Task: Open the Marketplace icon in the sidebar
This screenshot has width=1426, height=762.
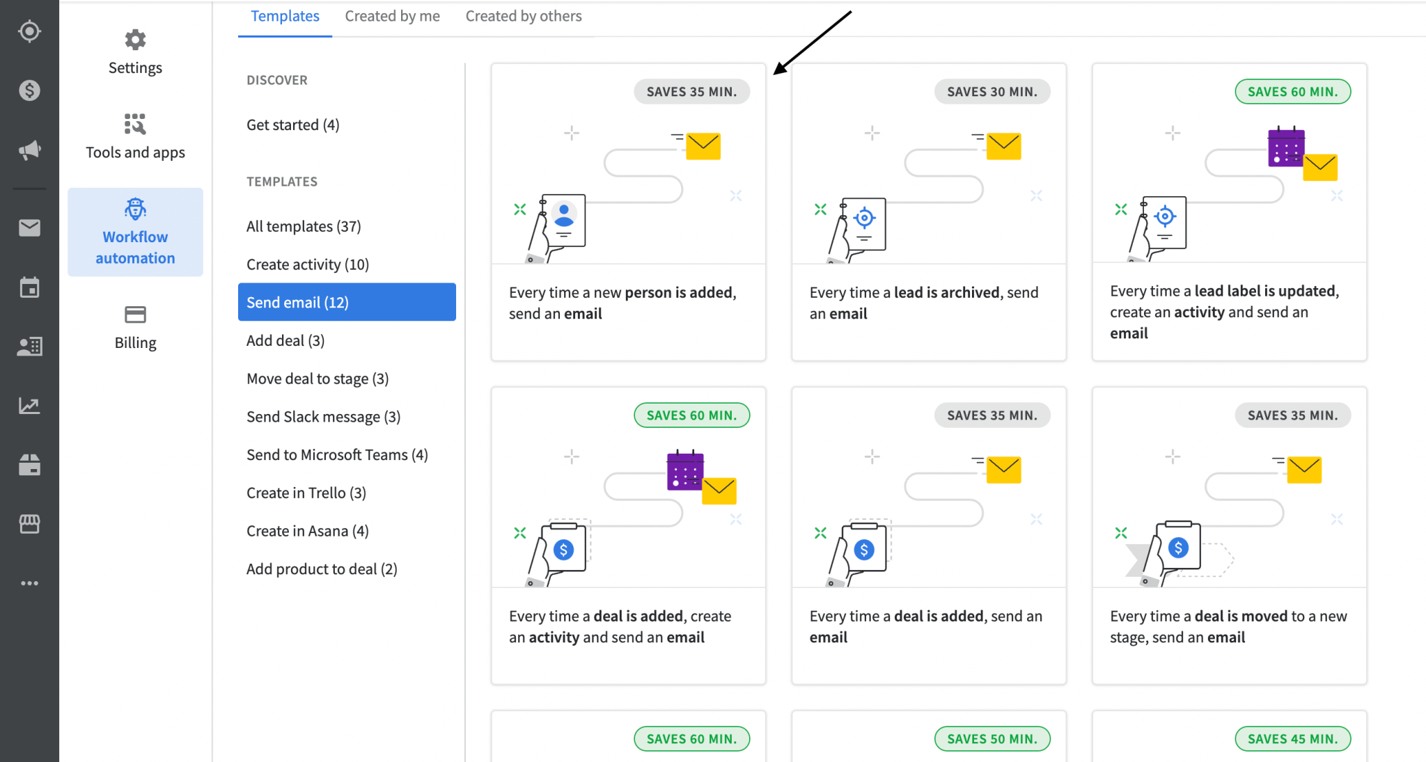Action: point(29,524)
